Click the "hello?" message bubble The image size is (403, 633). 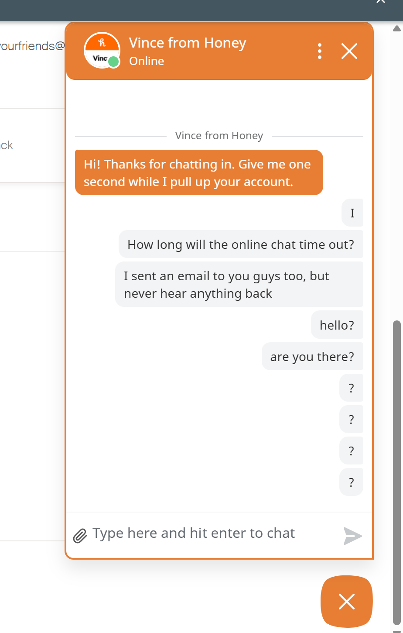[337, 325]
